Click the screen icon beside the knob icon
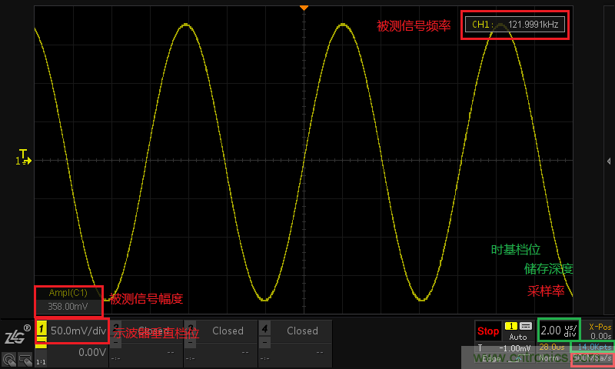This screenshot has width=615, height=369. (x=25, y=358)
